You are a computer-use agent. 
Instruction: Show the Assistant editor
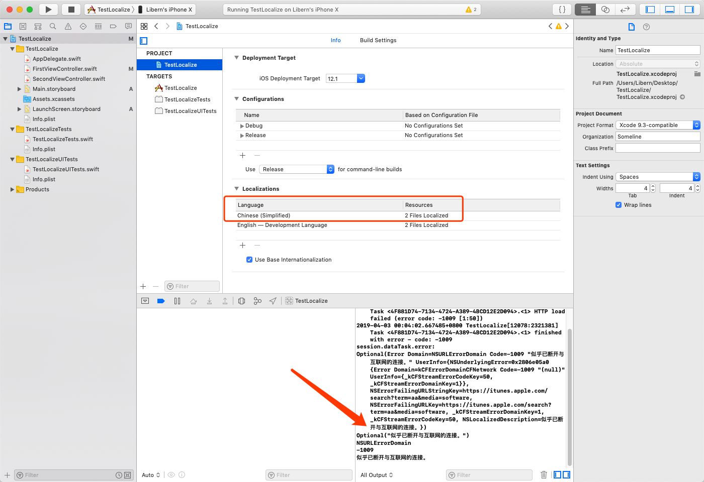click(605, 10)
